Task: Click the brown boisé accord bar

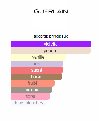Action: [36, 77]
